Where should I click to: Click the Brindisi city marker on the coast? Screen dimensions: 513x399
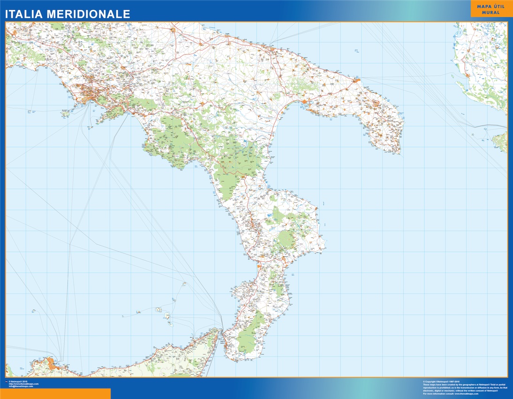pos(356,80)
